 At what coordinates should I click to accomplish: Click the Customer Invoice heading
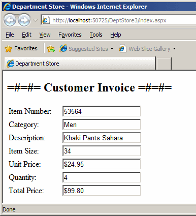click(x=89, y=87)
